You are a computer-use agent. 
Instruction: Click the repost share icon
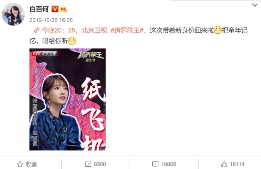[x=88, y=164]
